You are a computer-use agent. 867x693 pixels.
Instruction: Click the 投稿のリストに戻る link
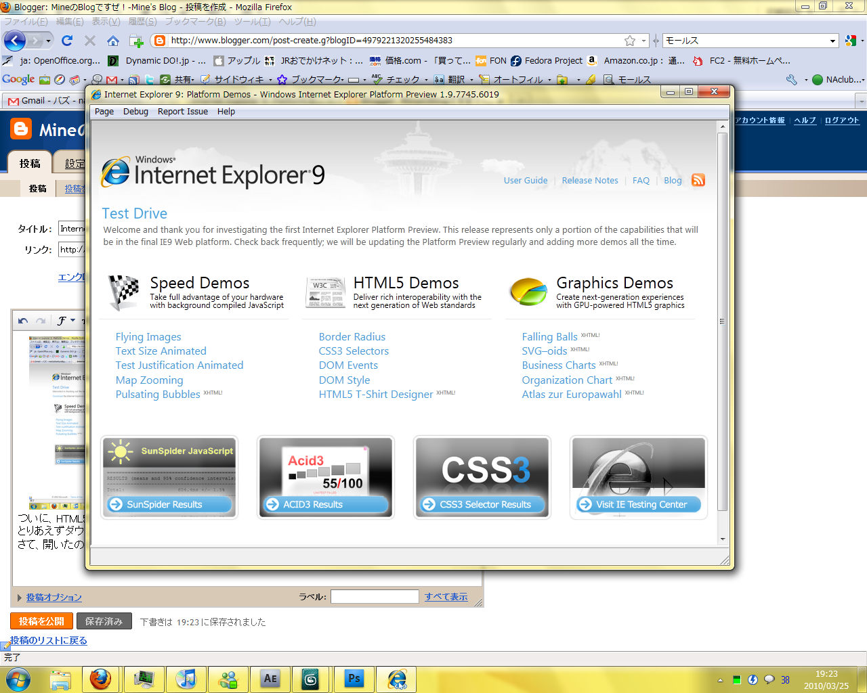pyautogui.click(x=49, y=641)
